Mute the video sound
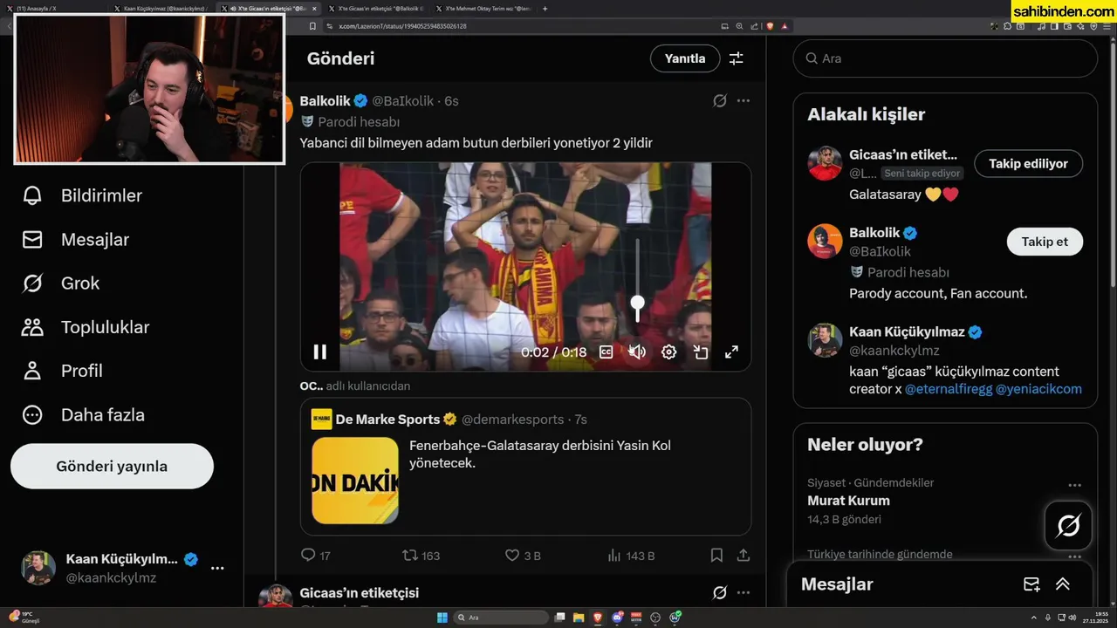1117x628 pixels. 637,352
